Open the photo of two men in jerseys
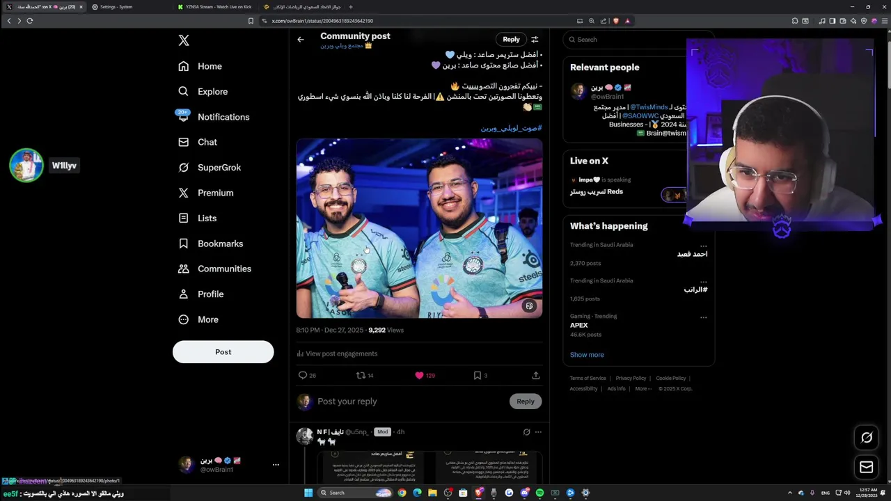891x501 pixels. [x=419, y=228]
